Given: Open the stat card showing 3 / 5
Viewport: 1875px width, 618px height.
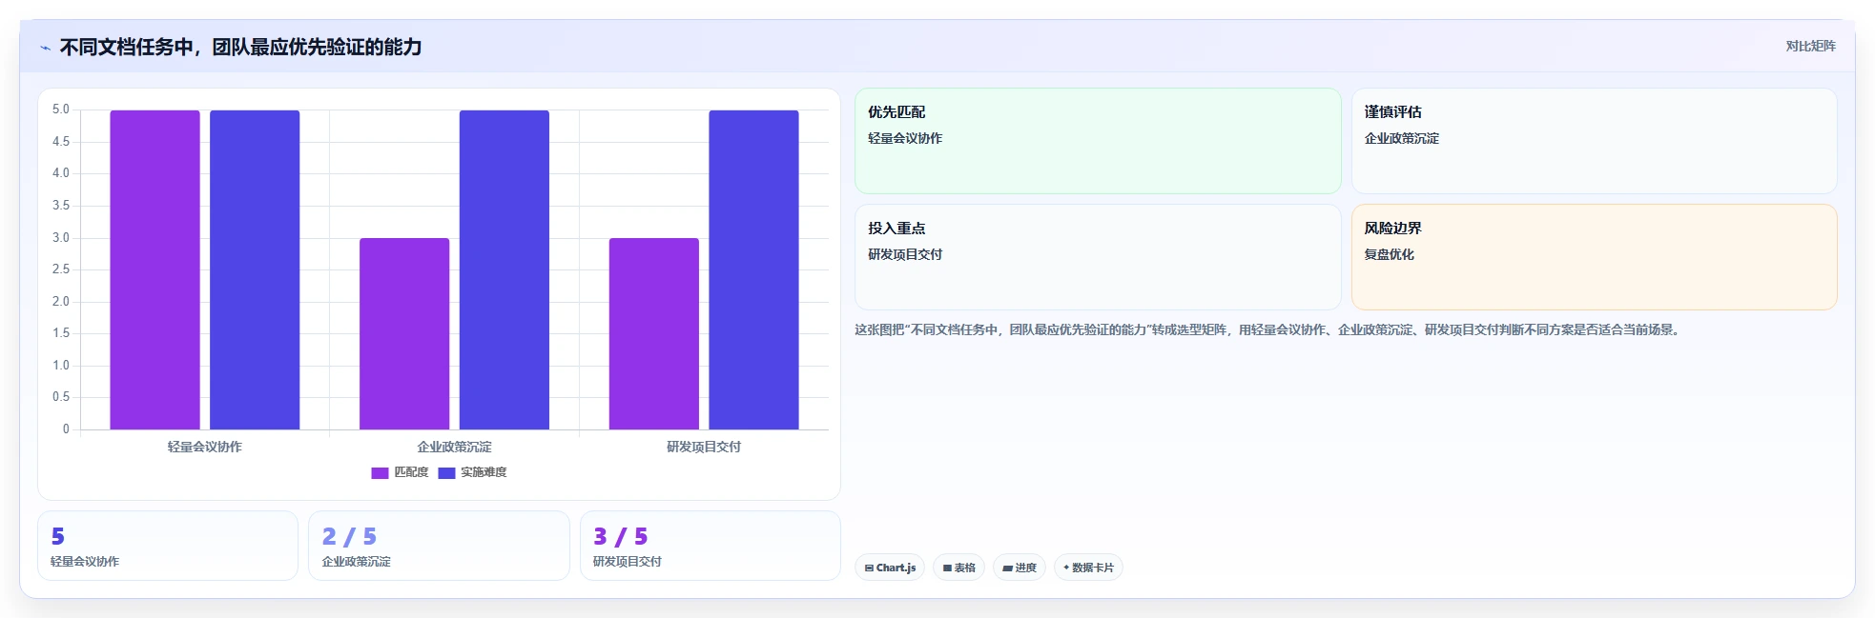Looking at the screenshot, I should [x=711, y=546].
